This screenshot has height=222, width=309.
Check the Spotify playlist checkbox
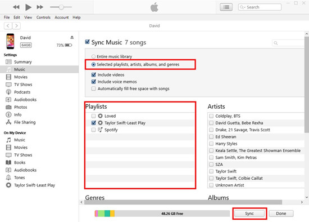(x=94, y=130)
